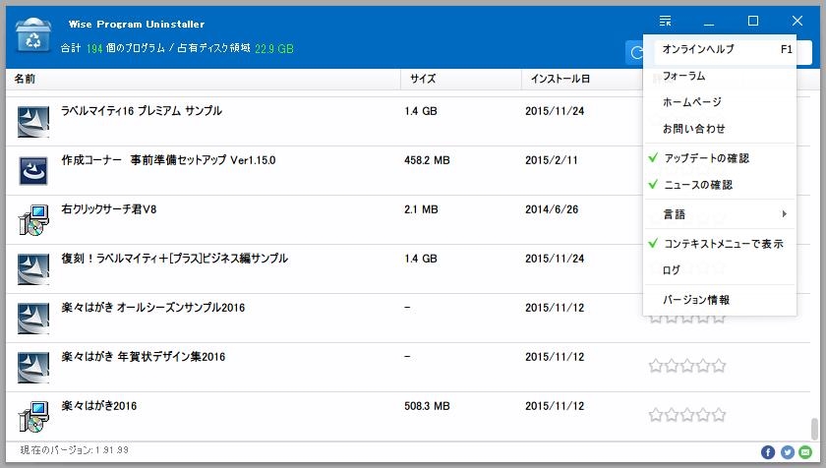Click icon of 楽々はがき2016
The height and width of the screenshot is (468, 826).
pos(33,417)
